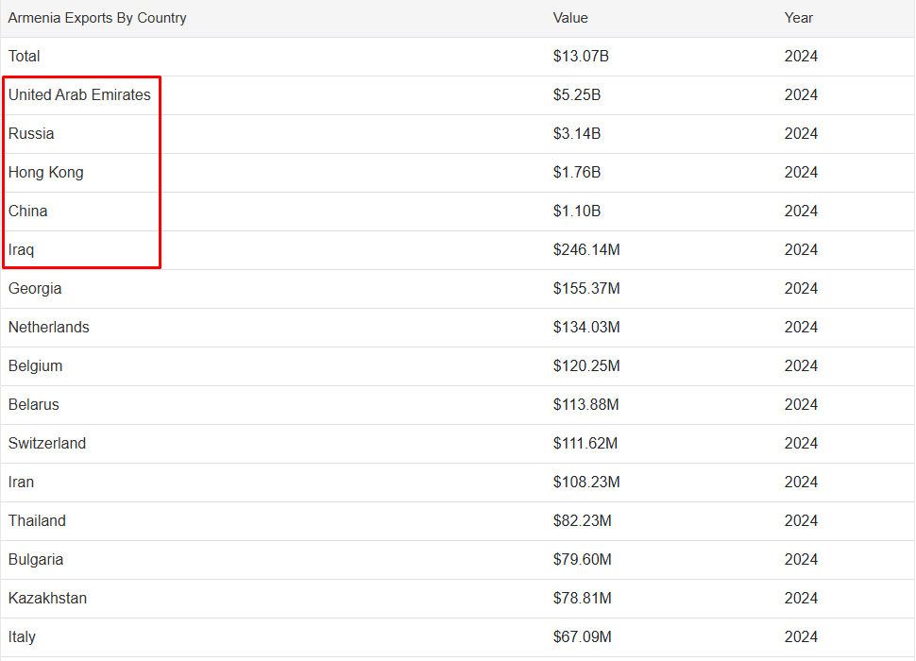Select the $5.25B value cell

[x=577, y=94]
